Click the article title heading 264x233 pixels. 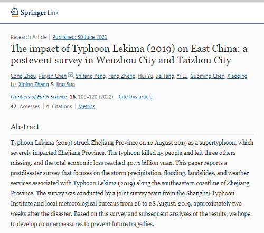(129, 54)
